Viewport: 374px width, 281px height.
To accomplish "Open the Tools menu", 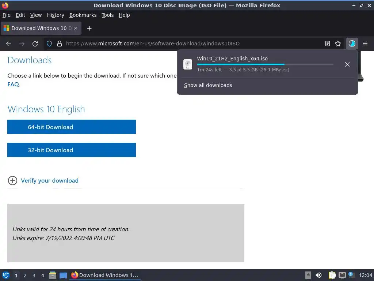I will click(108, 15).
